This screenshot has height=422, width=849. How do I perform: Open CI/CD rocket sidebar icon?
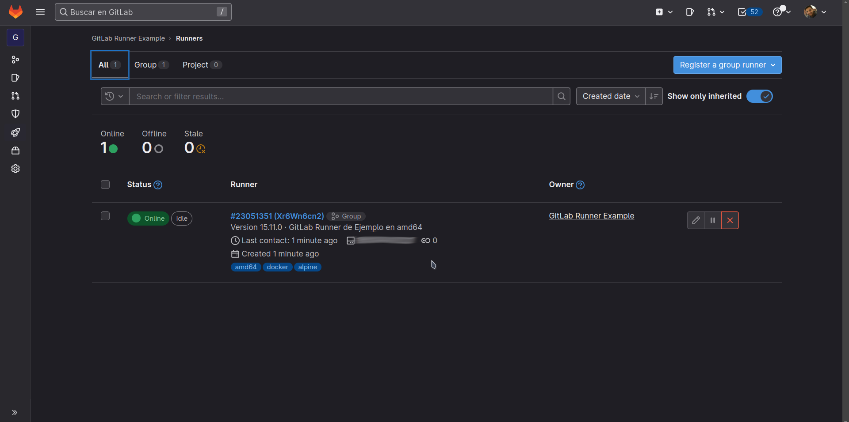pos(15,132)
